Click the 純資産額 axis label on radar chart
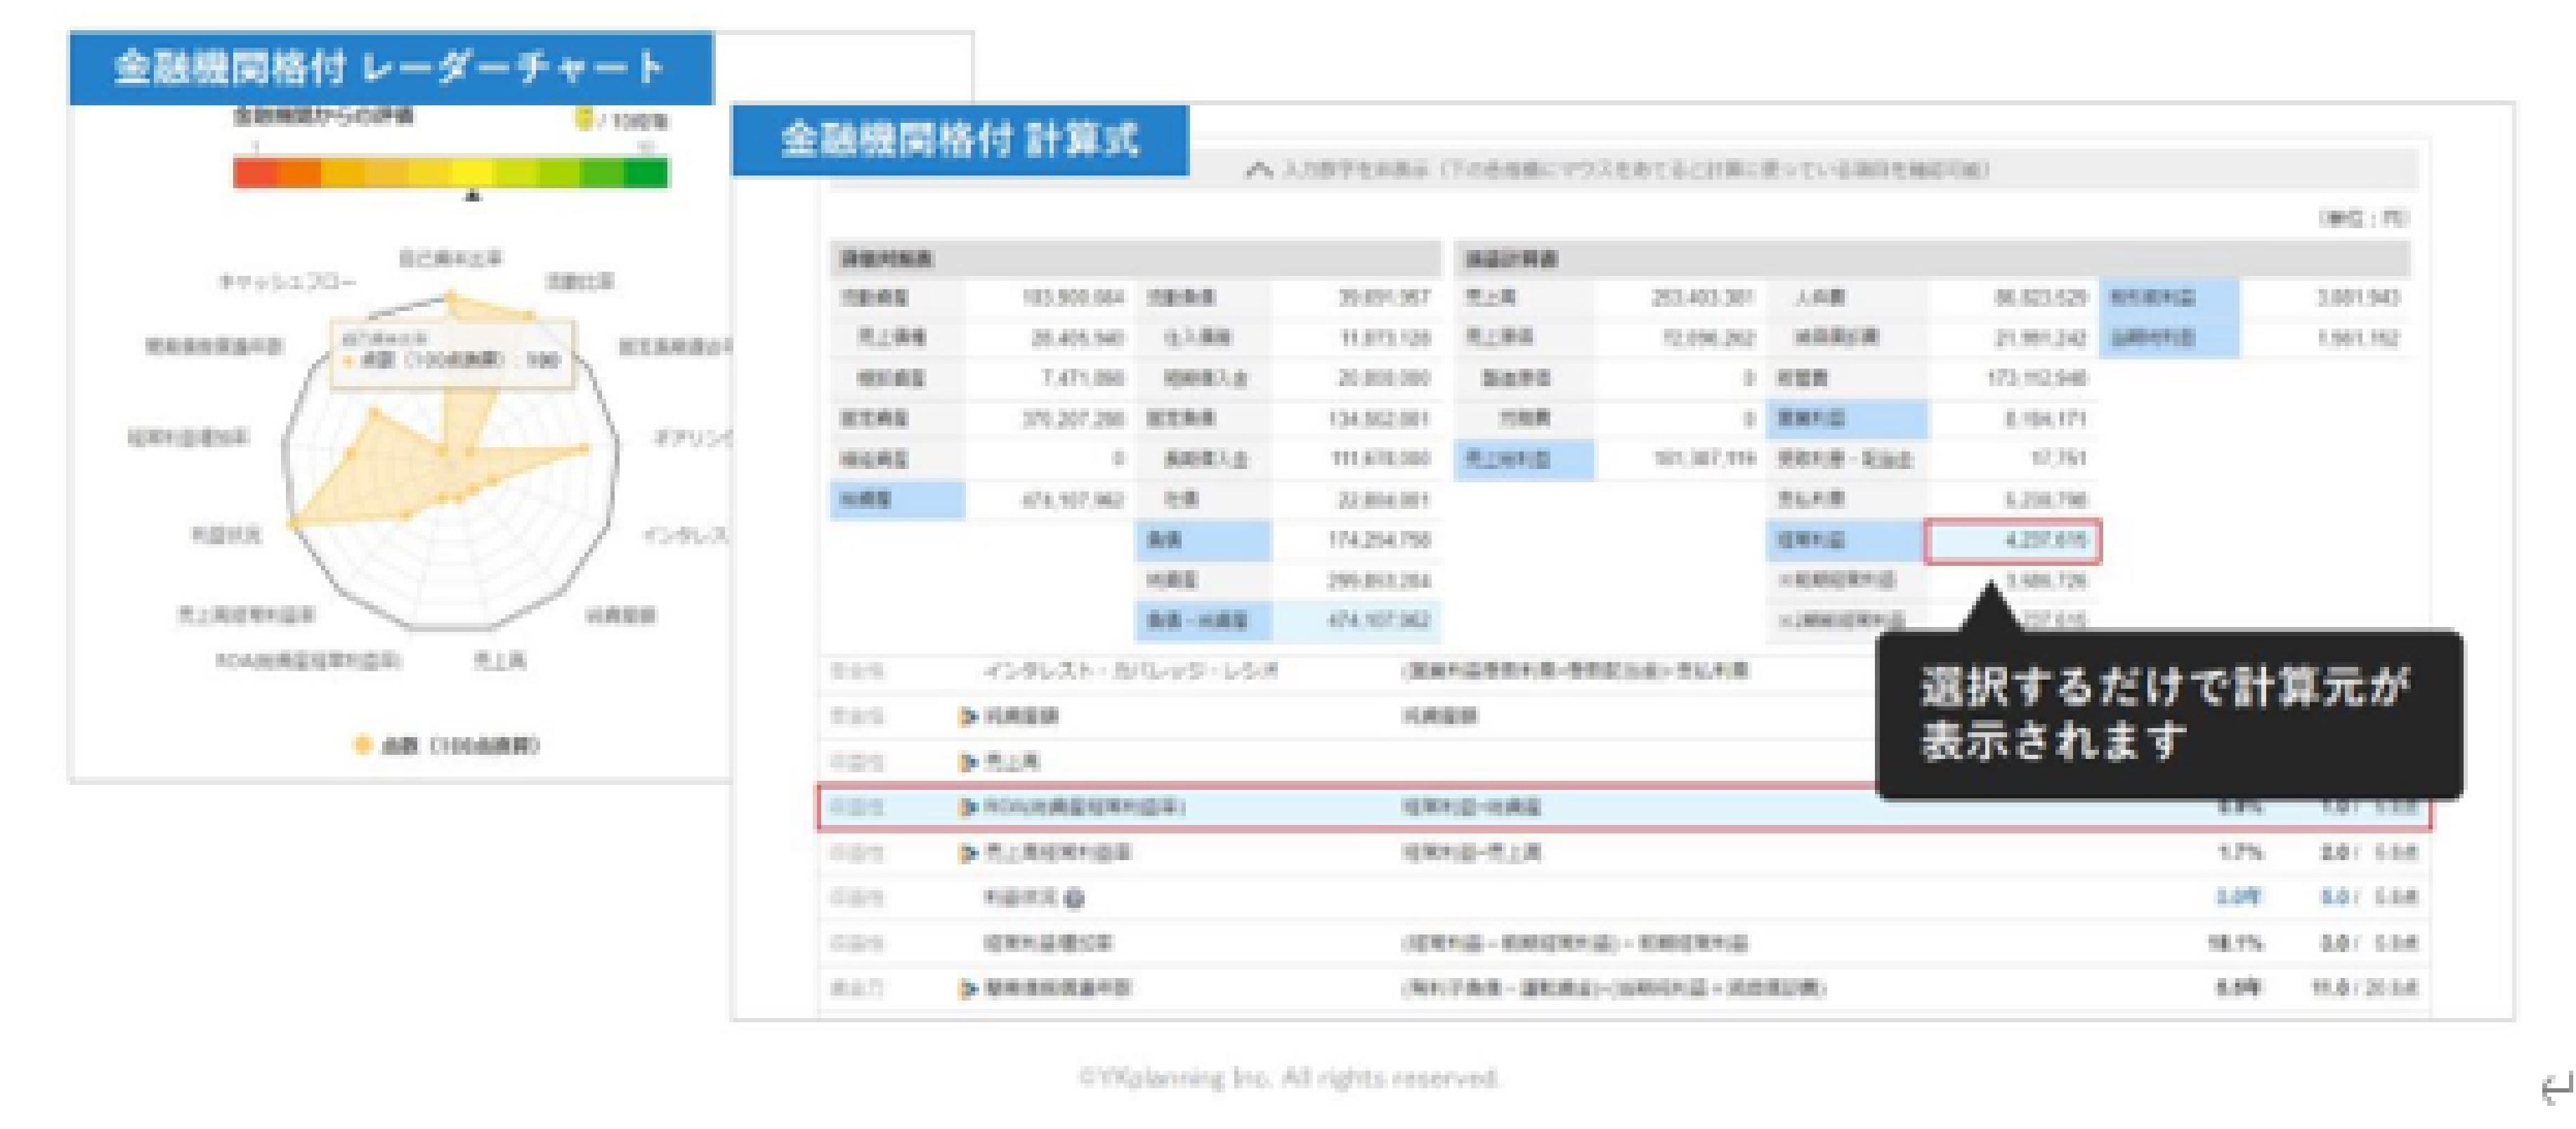This screenshot has height=1129, width=2576. (x=620, y=616)
